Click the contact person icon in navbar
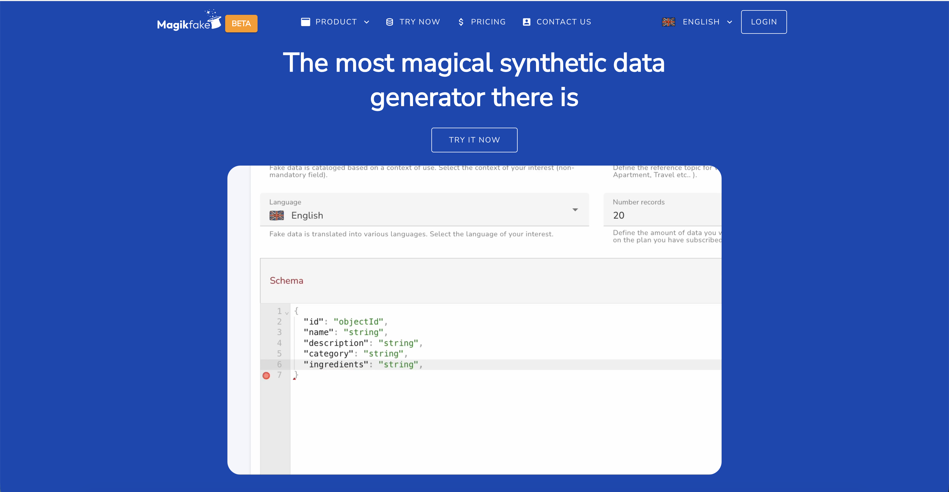The height and width of the screenshot is (492, 949). (x=526, y=22)
